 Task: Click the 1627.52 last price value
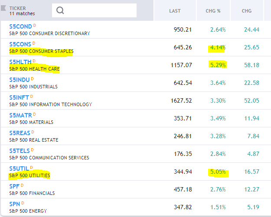tap(181, 100)
